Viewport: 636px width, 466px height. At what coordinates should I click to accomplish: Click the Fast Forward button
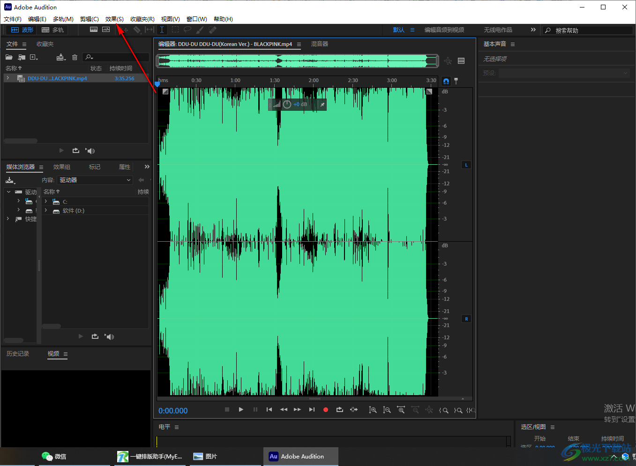click(297, 410)
